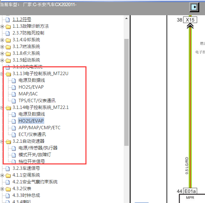Screen dimensions: 205x203
Task: Click the folder icon of 3.1.8点火系统
Action: pyautogui.click(x=8, y=54)
